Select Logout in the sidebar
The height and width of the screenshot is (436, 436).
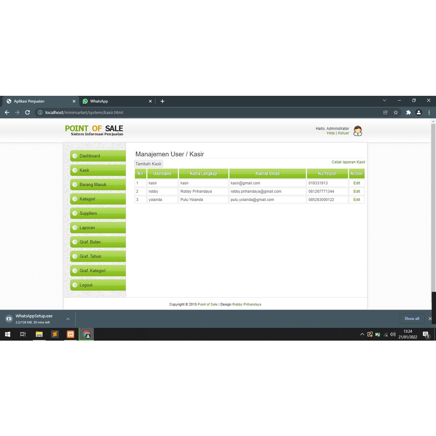98,285
